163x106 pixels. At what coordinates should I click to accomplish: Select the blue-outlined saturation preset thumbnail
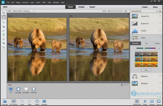pyautogui.click(x=139, y=59)
